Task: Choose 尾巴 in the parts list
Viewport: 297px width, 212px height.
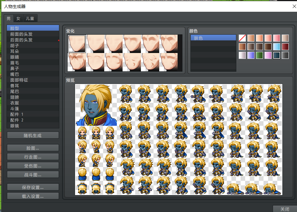Action: (x=33, y=91)
